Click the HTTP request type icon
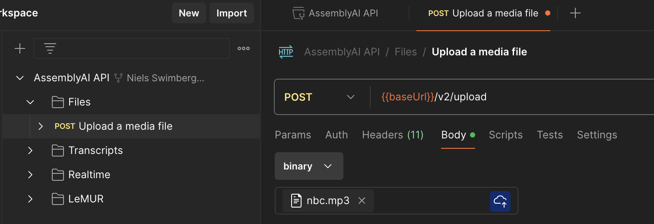 tap(286, 52)
